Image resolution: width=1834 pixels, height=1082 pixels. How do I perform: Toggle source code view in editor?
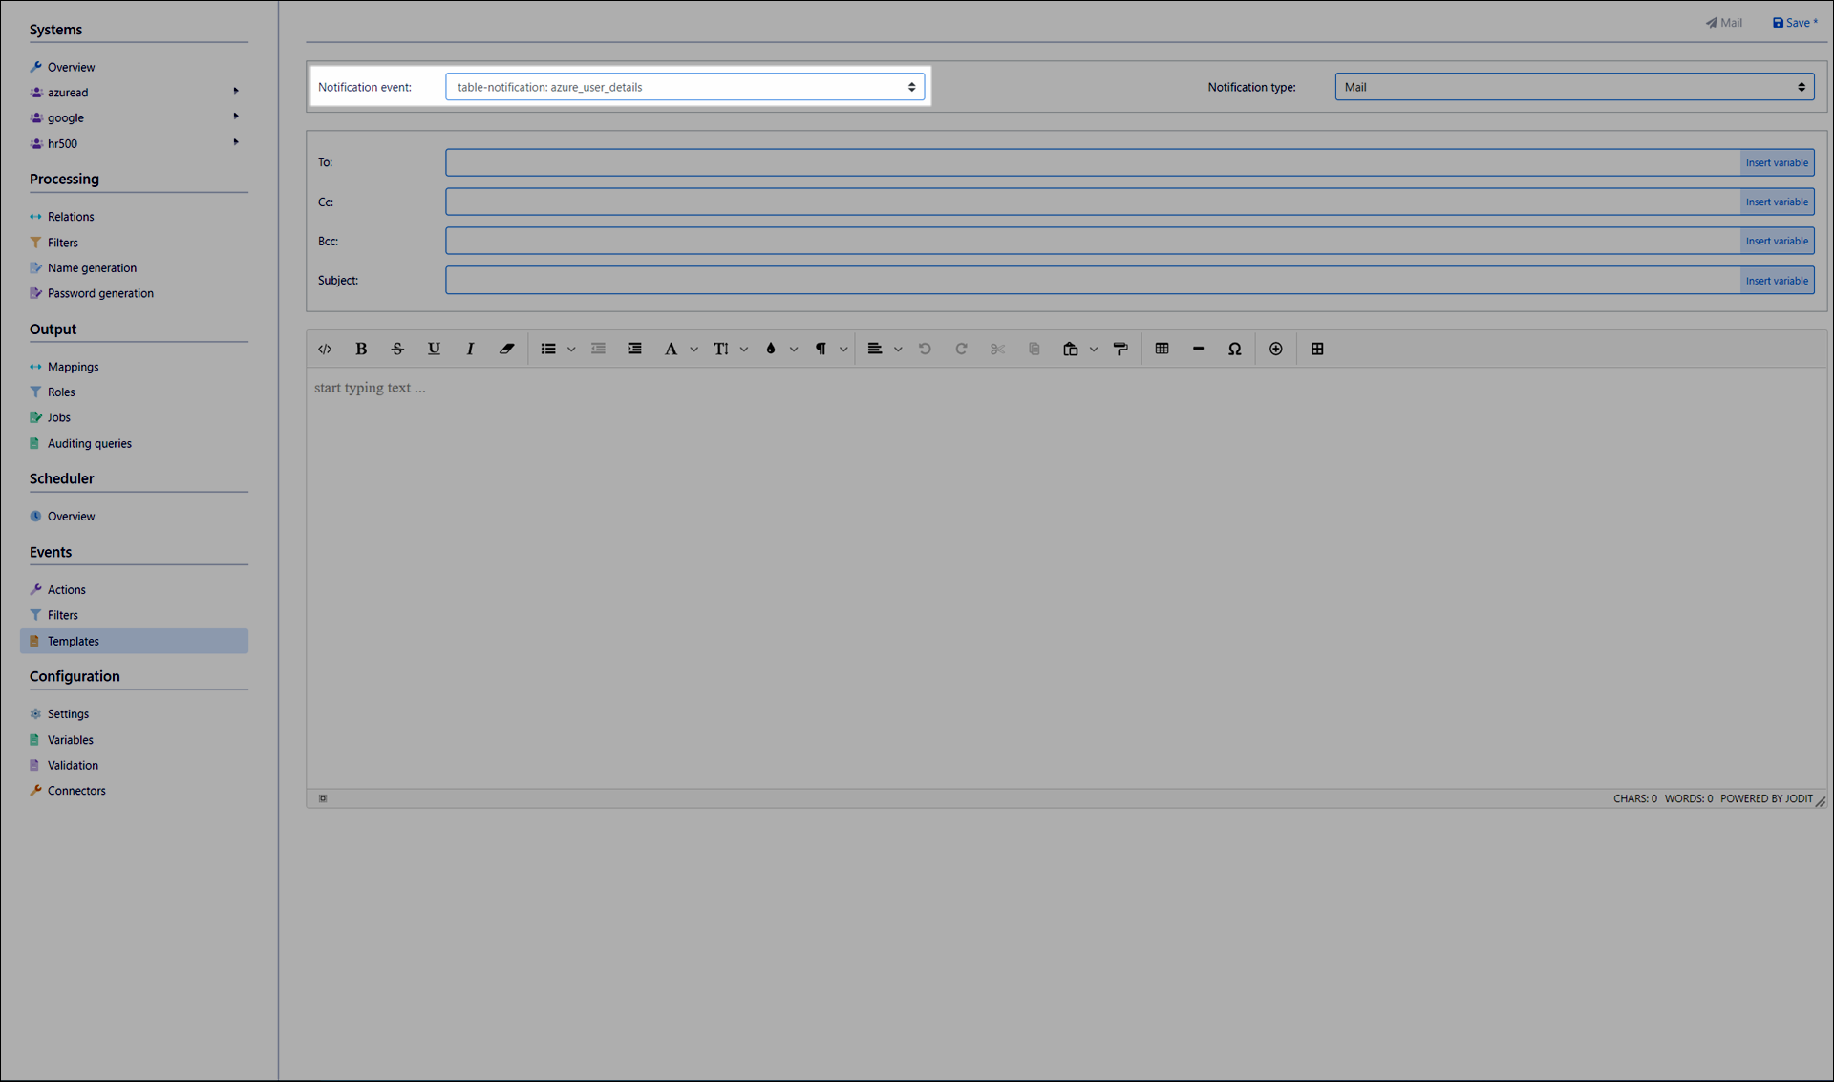[325, 350]
